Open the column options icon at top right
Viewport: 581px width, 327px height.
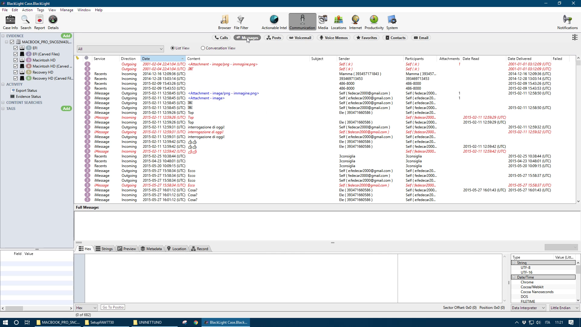575,38
